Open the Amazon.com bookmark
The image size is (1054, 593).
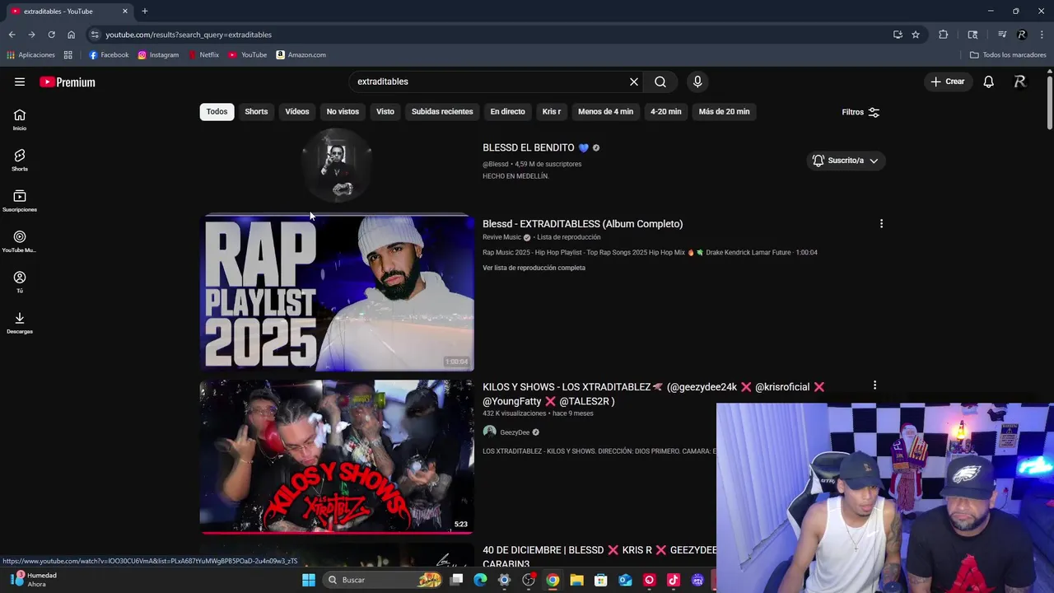coord(301,55)
